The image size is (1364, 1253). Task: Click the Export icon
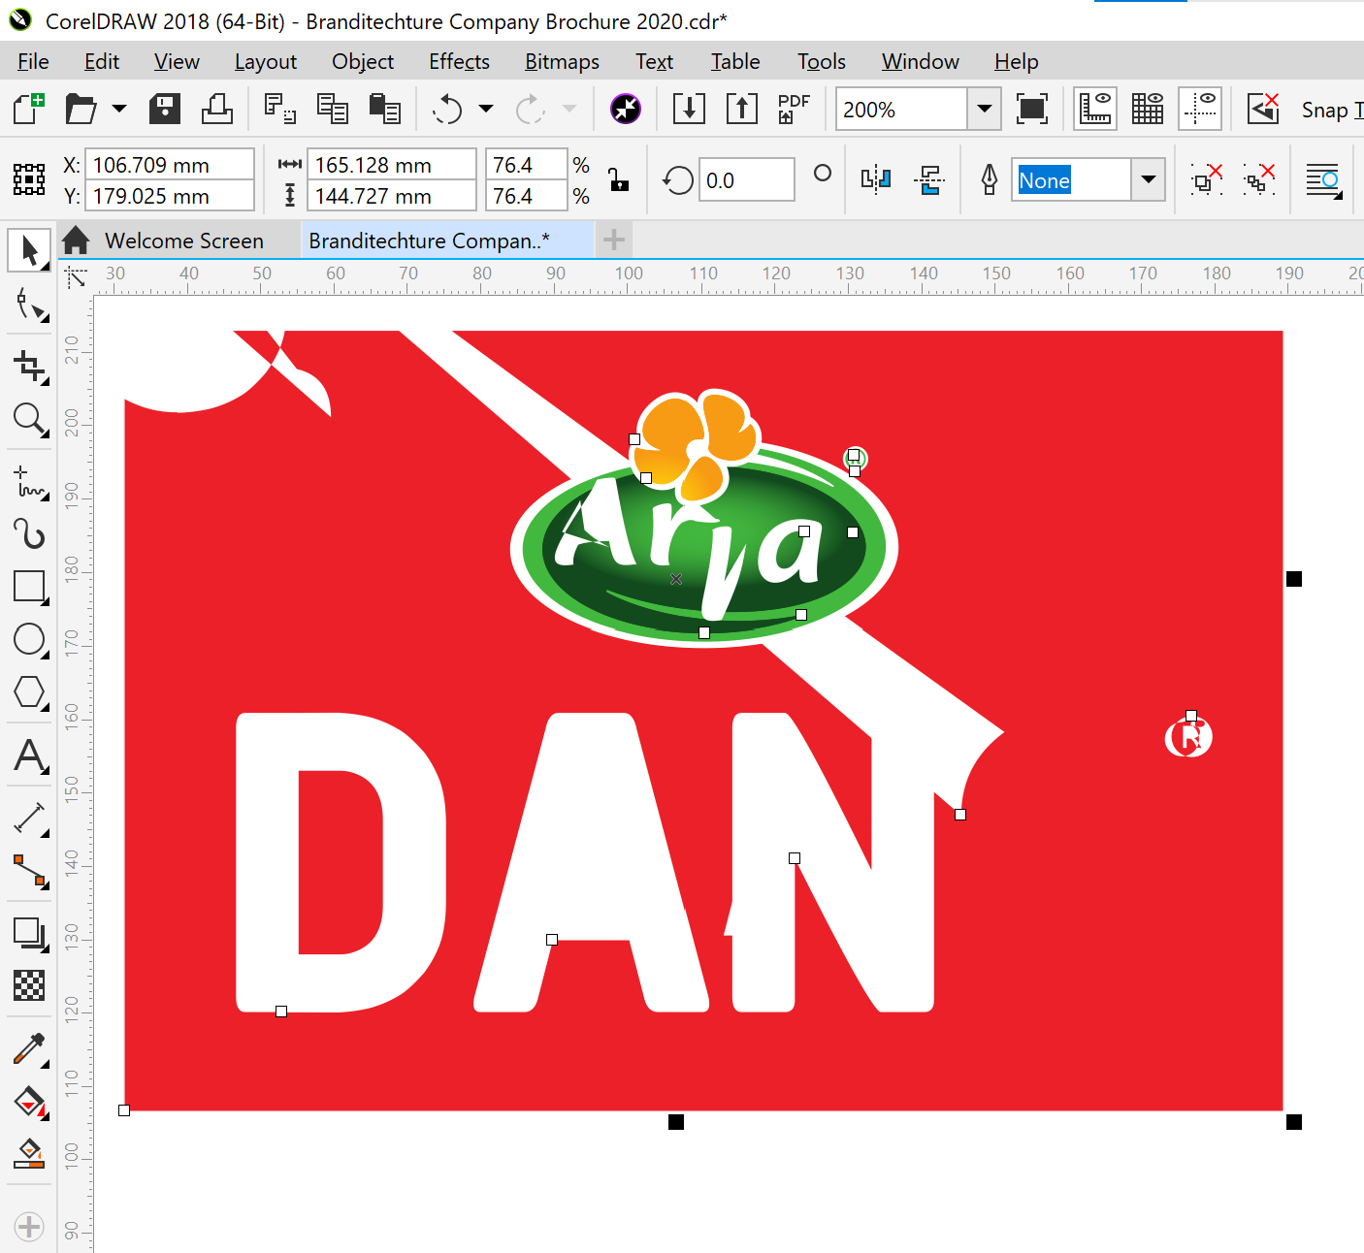(x=742, y=109)
